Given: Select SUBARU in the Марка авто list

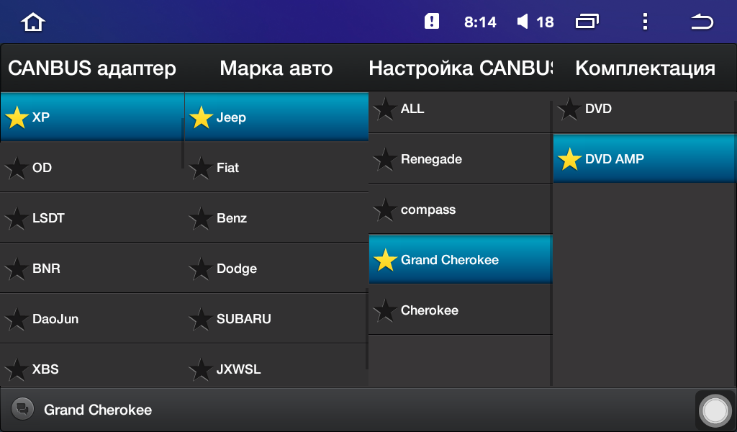Looking at the screenshot, I should [276, 319].
